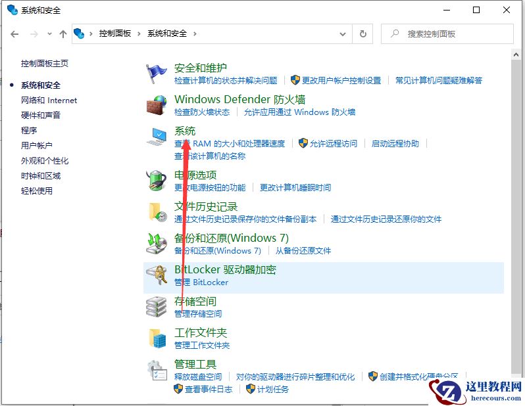525x406 pixels.
Task: Open the 工作文件夹 heading link
Action: pyautogui.click(x=201, y=333)
